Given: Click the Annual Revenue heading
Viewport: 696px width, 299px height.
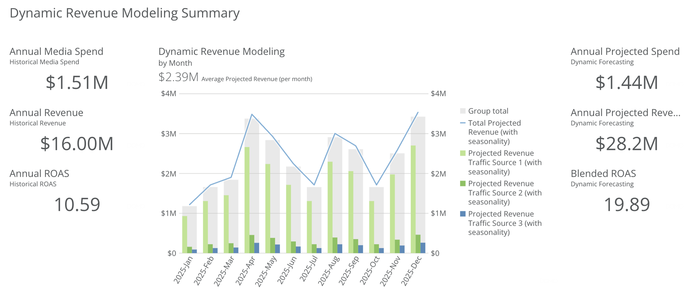Looking at the screenshot, I should (x=46, y=113).
